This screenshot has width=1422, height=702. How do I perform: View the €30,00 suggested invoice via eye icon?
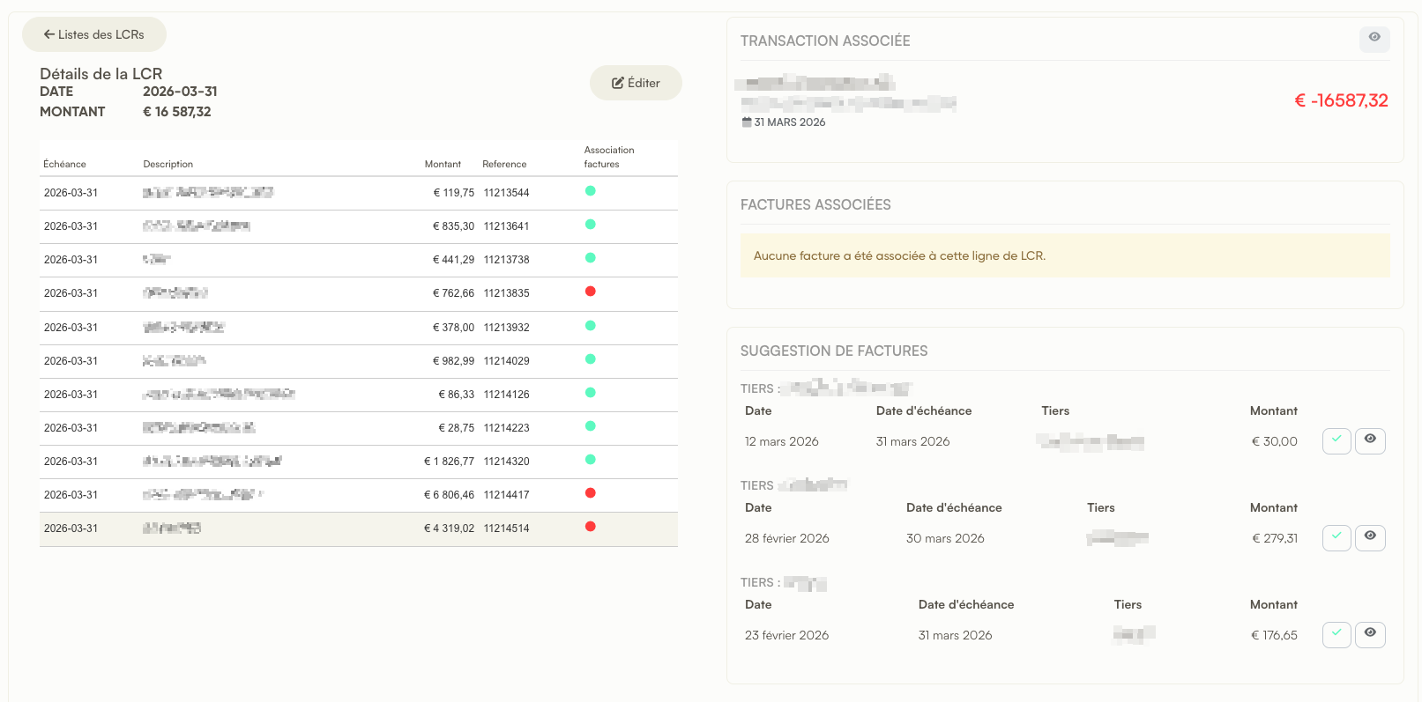[x=1370, y=440]
